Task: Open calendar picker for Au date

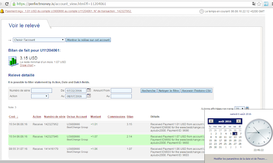Action: click(x=89, y=96)
